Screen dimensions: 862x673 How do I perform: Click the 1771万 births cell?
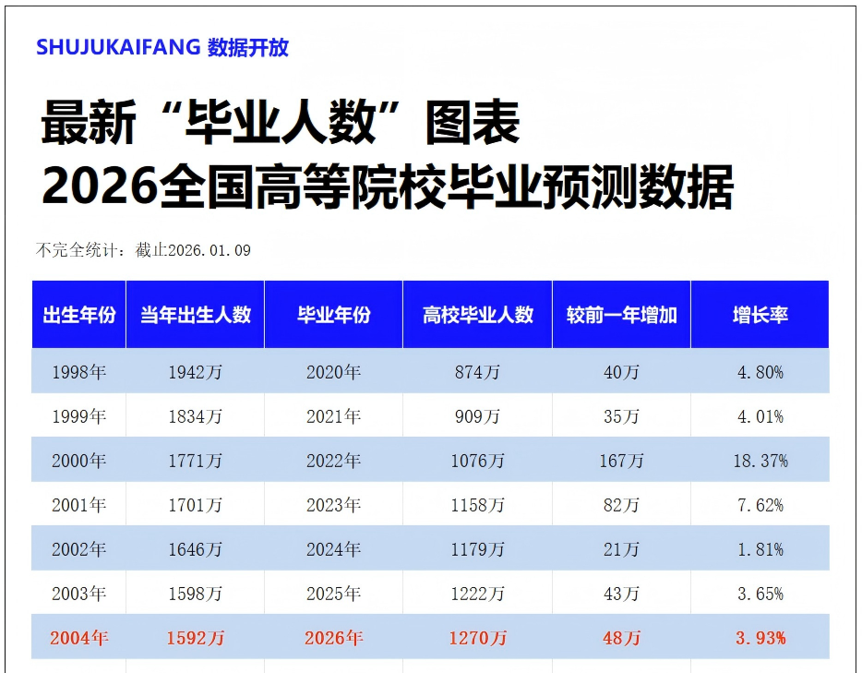[x=195, y=461]
